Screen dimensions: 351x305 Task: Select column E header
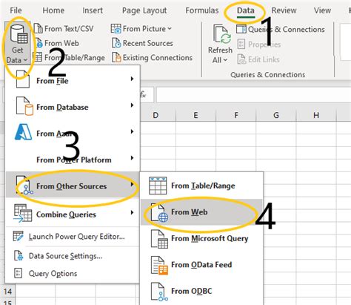click(195, 115)
